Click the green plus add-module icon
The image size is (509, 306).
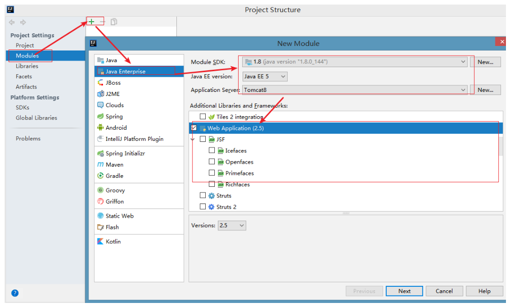[x=91, y=22]
